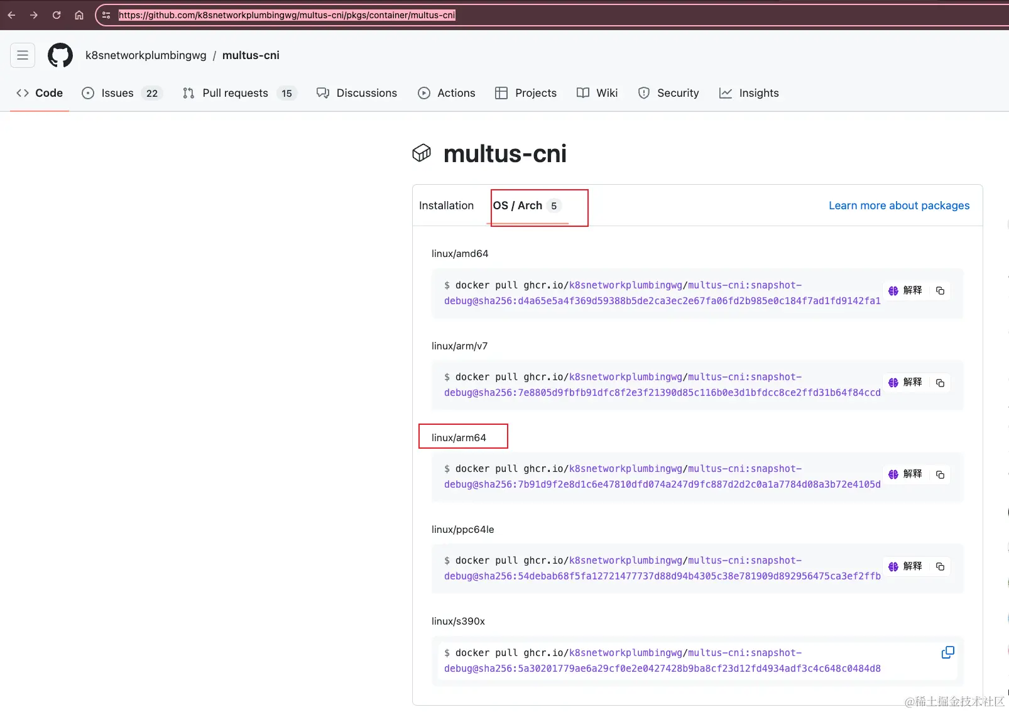The image size is (1009, 712).
Task: Open the sha256:54debab6 digest link
Action: click(x=662, y=576)
